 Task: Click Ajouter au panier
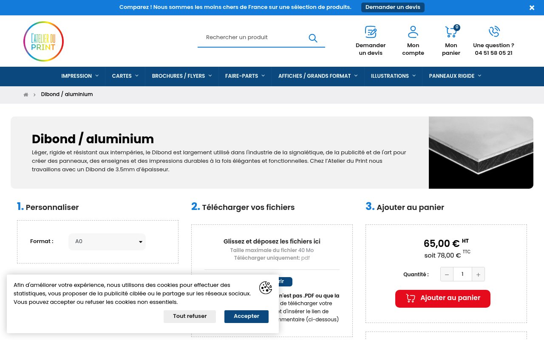pos(442,298)
